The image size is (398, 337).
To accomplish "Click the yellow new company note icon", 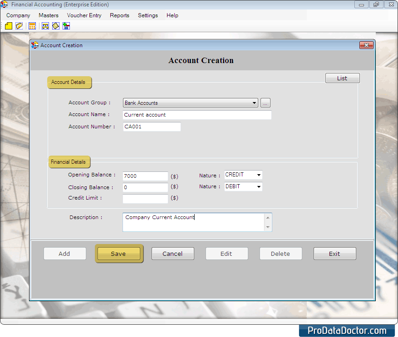I will 9,26.
